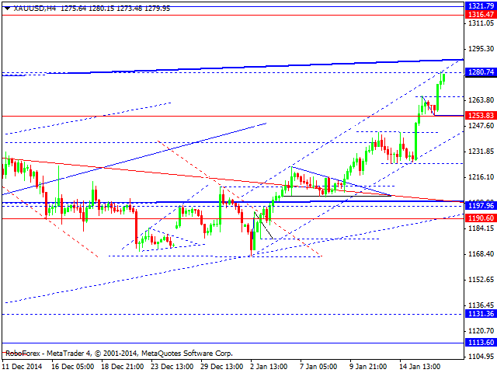
Task: Select the 1280.74 current price tag
Action: coord(479,72)
